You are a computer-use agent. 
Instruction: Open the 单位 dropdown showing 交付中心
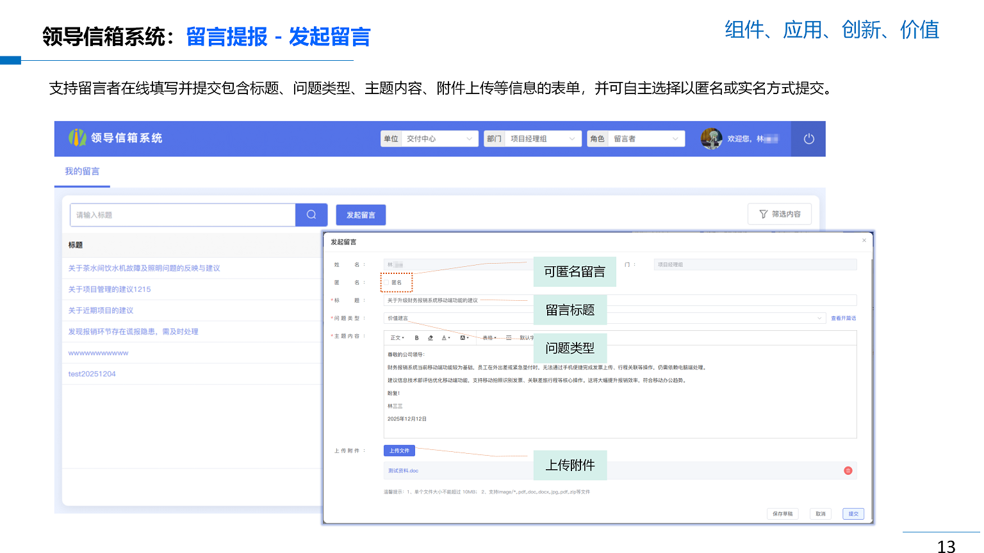tap(439, 138)
